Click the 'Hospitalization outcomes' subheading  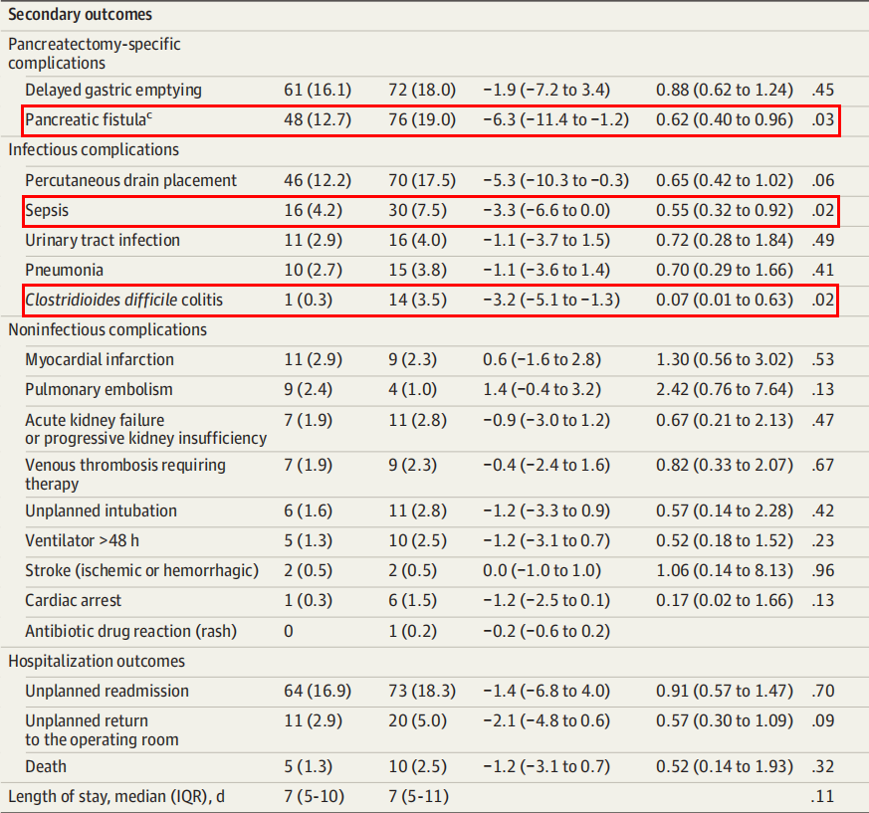97,662
